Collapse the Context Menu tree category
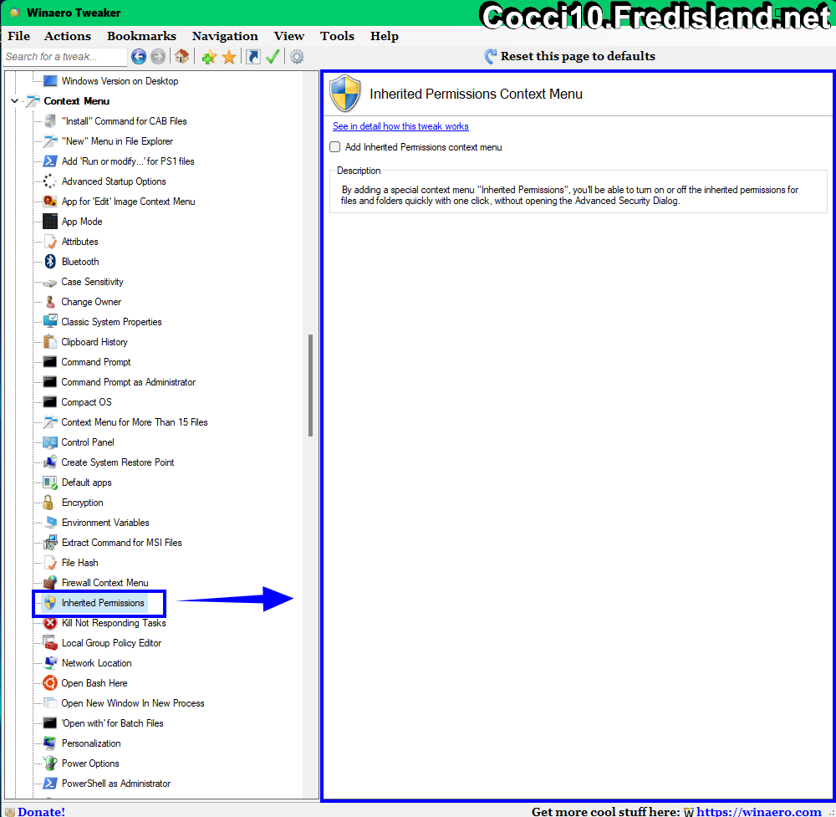836x817 pixels. [x=14, y=101]
